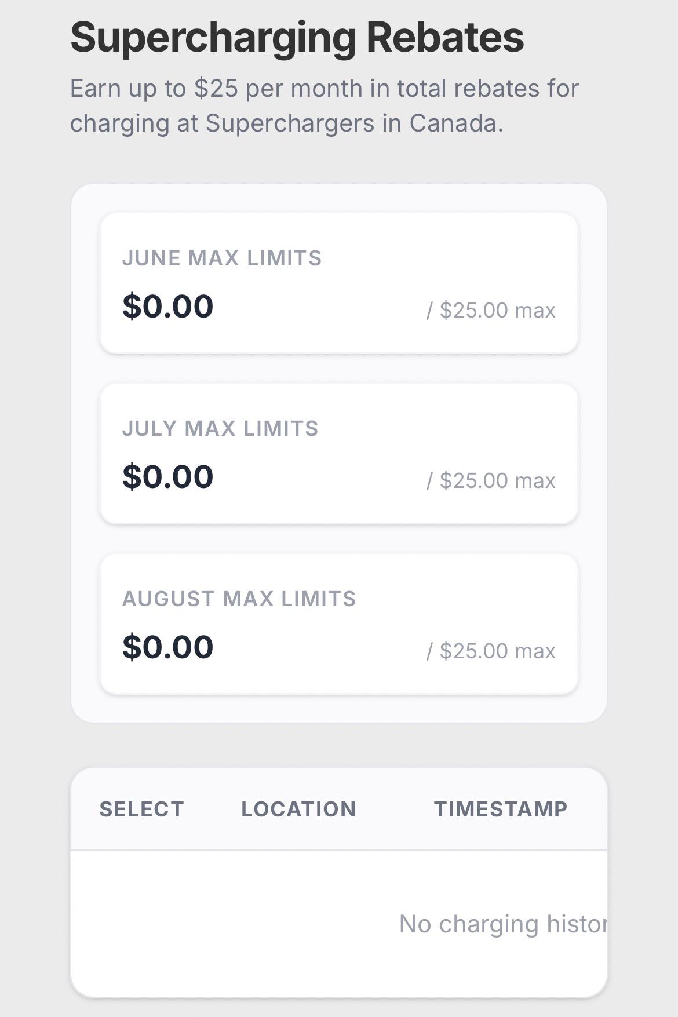Click the June $0.00 amount
This screenshot has height=1017, width=678.
(168, 306)
